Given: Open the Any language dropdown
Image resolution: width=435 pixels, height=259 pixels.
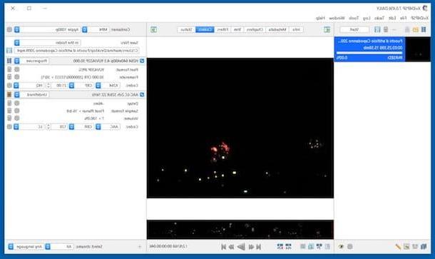Looking at the screenshot, I should (26, 246).
